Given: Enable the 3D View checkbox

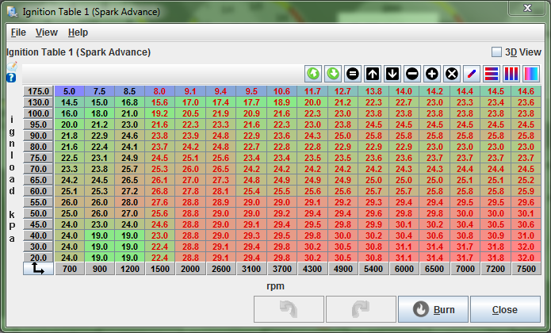Looking at the screenshot, I should point(496,52).
